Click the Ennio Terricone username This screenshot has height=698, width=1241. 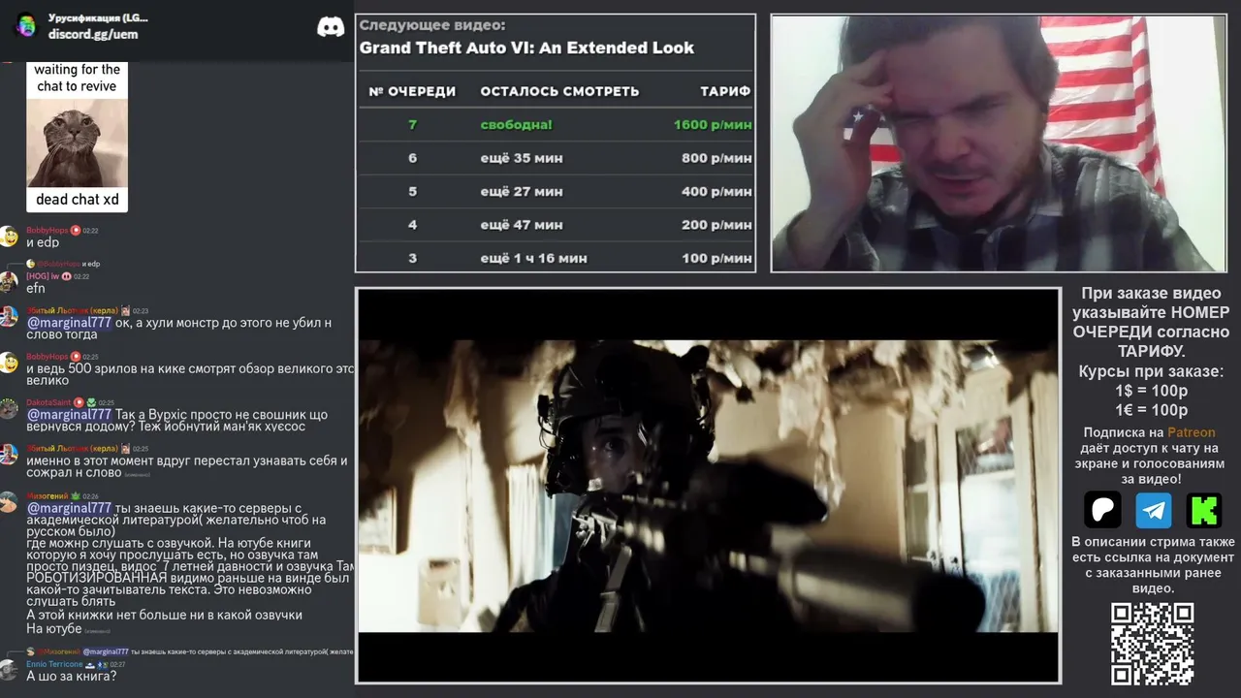click(53, 664)
